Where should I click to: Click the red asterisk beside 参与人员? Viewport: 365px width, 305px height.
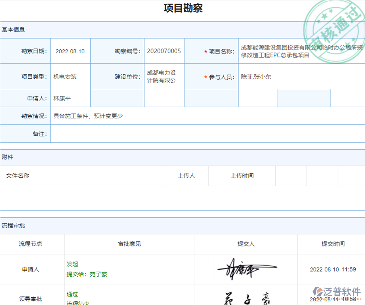pos(205,76)
